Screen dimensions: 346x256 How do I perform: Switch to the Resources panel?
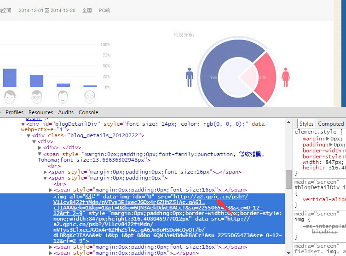coord(41,112)
